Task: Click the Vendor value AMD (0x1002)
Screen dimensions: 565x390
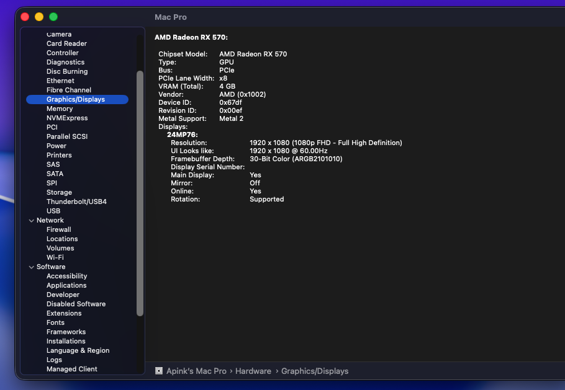Action: (243, 95)
